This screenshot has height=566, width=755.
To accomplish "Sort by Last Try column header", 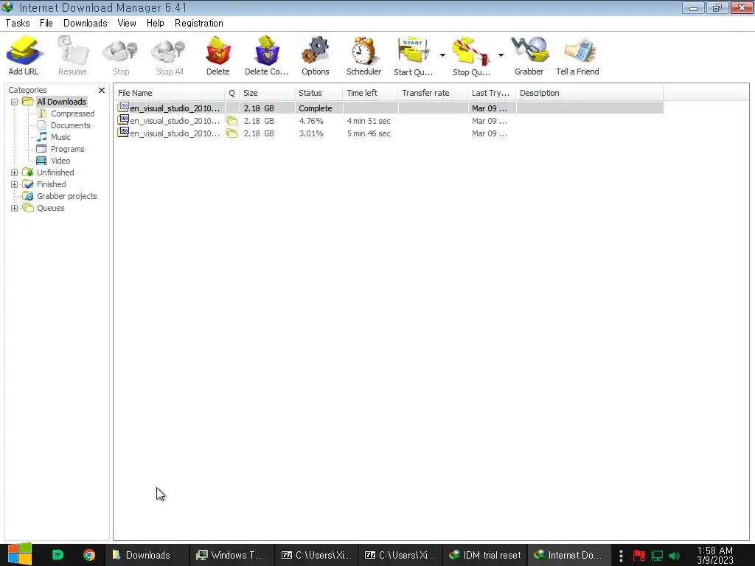I will 492,93.
